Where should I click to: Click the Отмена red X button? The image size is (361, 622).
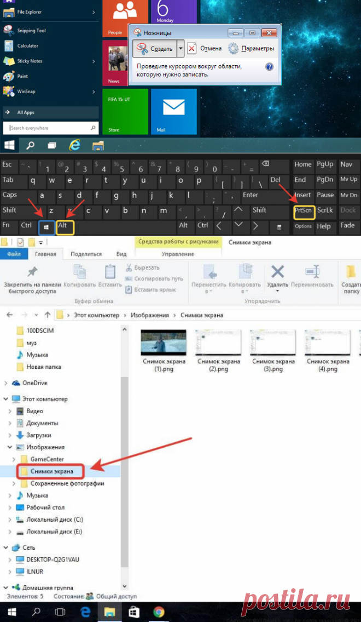click(205, 49)
